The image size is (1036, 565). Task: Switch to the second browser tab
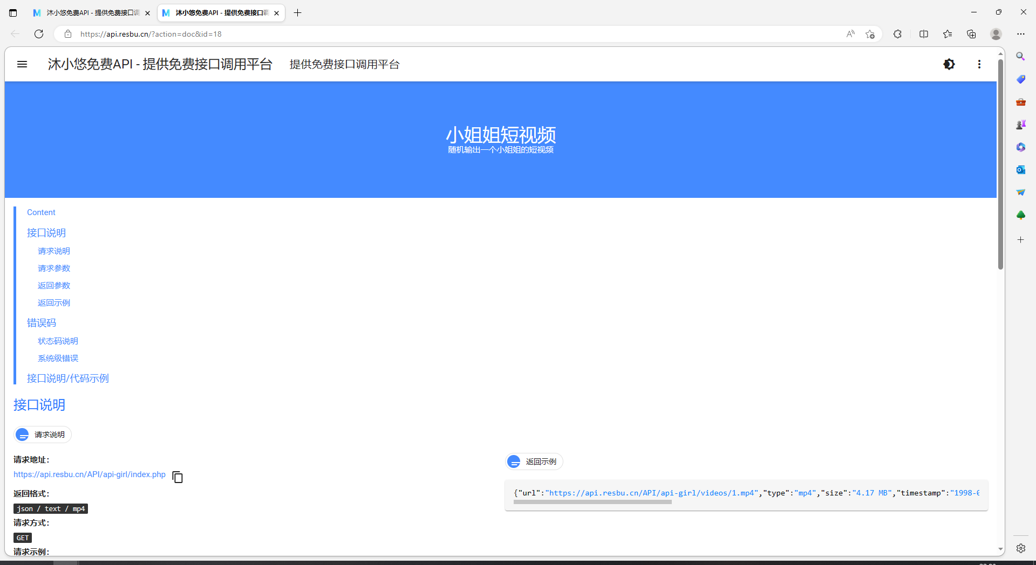tap(216, 12)
